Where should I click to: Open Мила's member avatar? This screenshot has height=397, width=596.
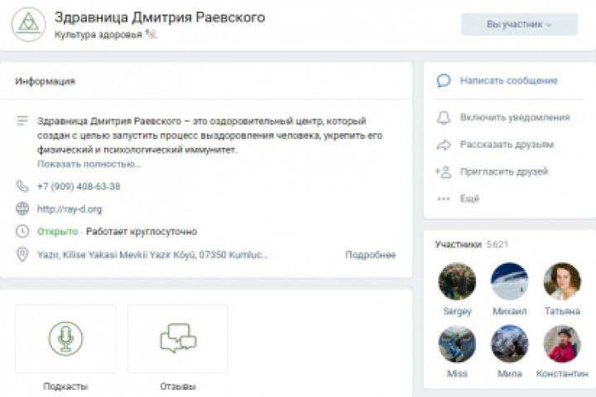[509, 344]
